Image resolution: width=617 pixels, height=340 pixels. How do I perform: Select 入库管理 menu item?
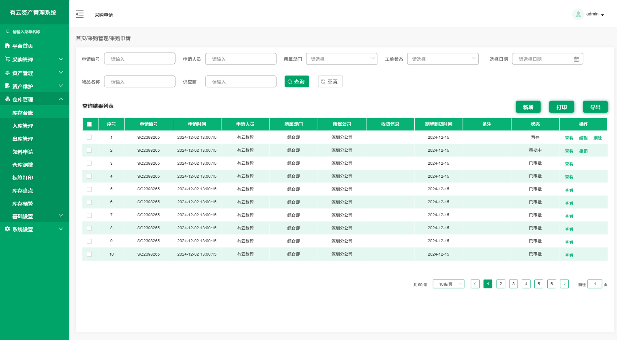[23, 126]
